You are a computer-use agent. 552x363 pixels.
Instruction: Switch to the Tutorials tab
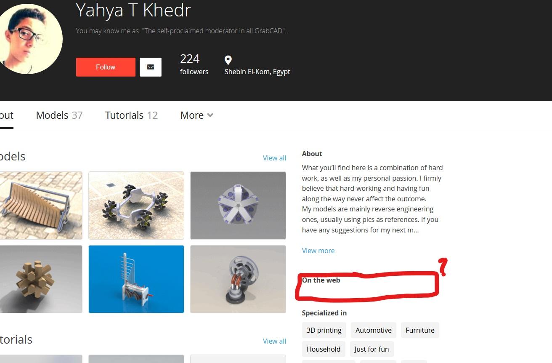pyautogui.click(x=131, y=115)
